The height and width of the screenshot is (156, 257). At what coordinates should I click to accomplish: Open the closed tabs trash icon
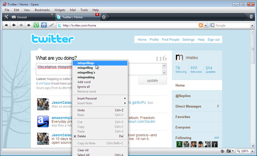[251, 17]
